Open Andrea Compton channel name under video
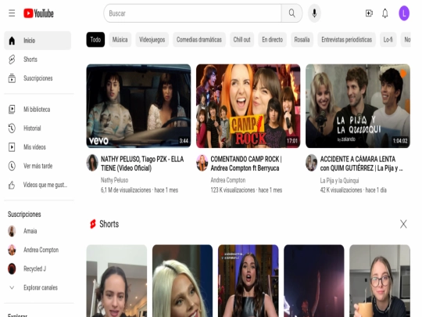Screen dimensions: 422x317 (228, 180)
